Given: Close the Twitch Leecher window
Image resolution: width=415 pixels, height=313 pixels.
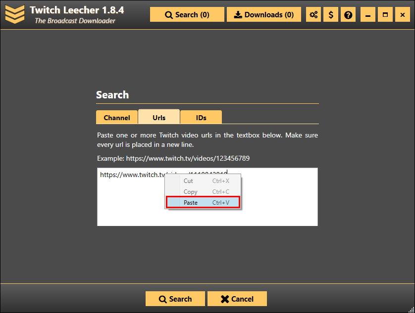Looking at the screenshot, I should pyautogui.click(x=403, y=14).
